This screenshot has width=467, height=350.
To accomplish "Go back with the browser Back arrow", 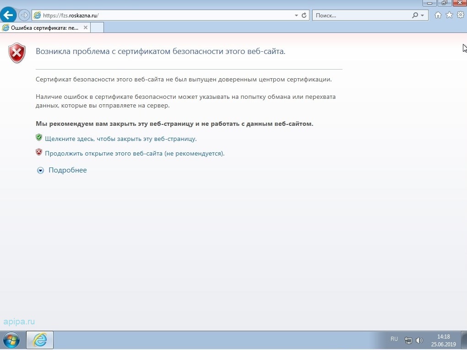I will pyautogui.click(x=8, y=15).
